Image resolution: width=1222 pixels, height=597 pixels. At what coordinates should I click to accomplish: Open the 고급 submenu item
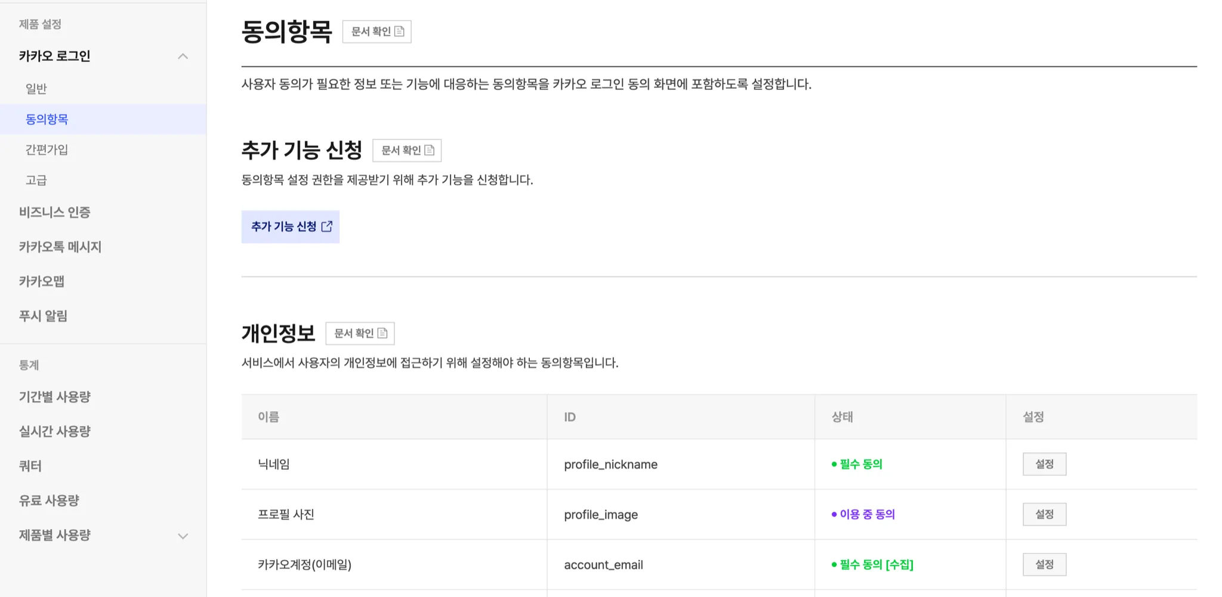pos(36,180)
